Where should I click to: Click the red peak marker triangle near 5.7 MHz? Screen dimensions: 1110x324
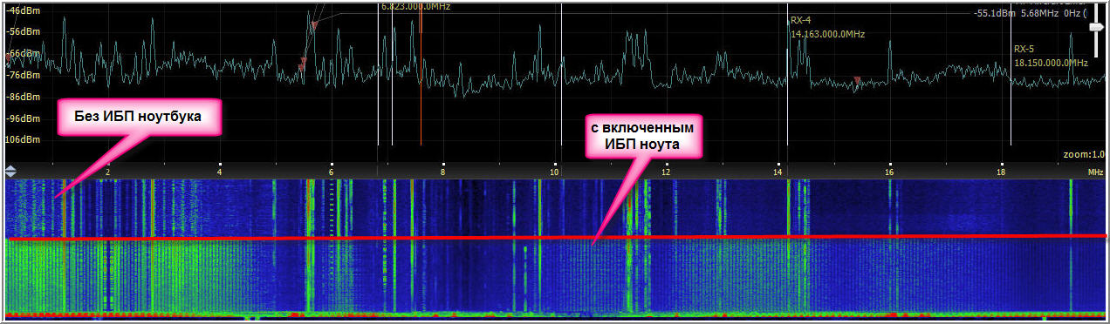click(x=313, y=26)
